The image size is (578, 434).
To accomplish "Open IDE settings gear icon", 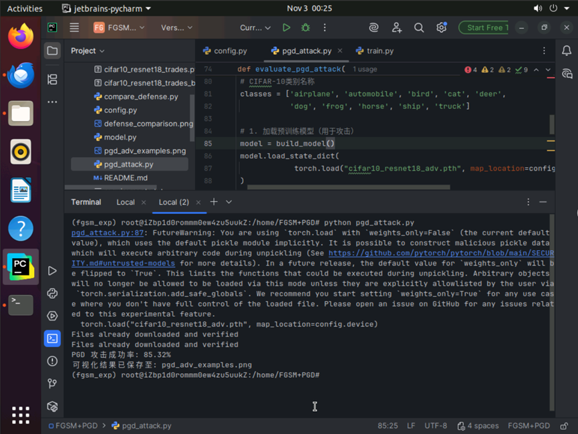I will pyautogui.click(x=441, y=27).
